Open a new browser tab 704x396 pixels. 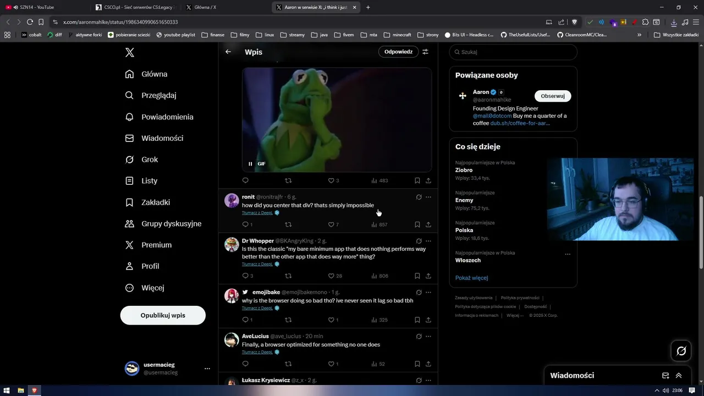pos(368,7)
